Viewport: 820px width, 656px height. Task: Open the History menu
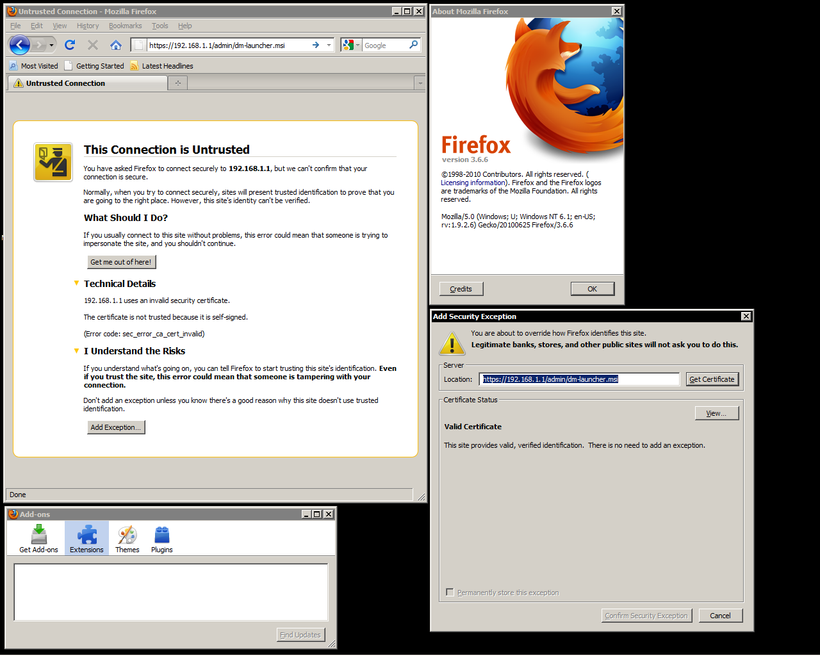point(88,26)
